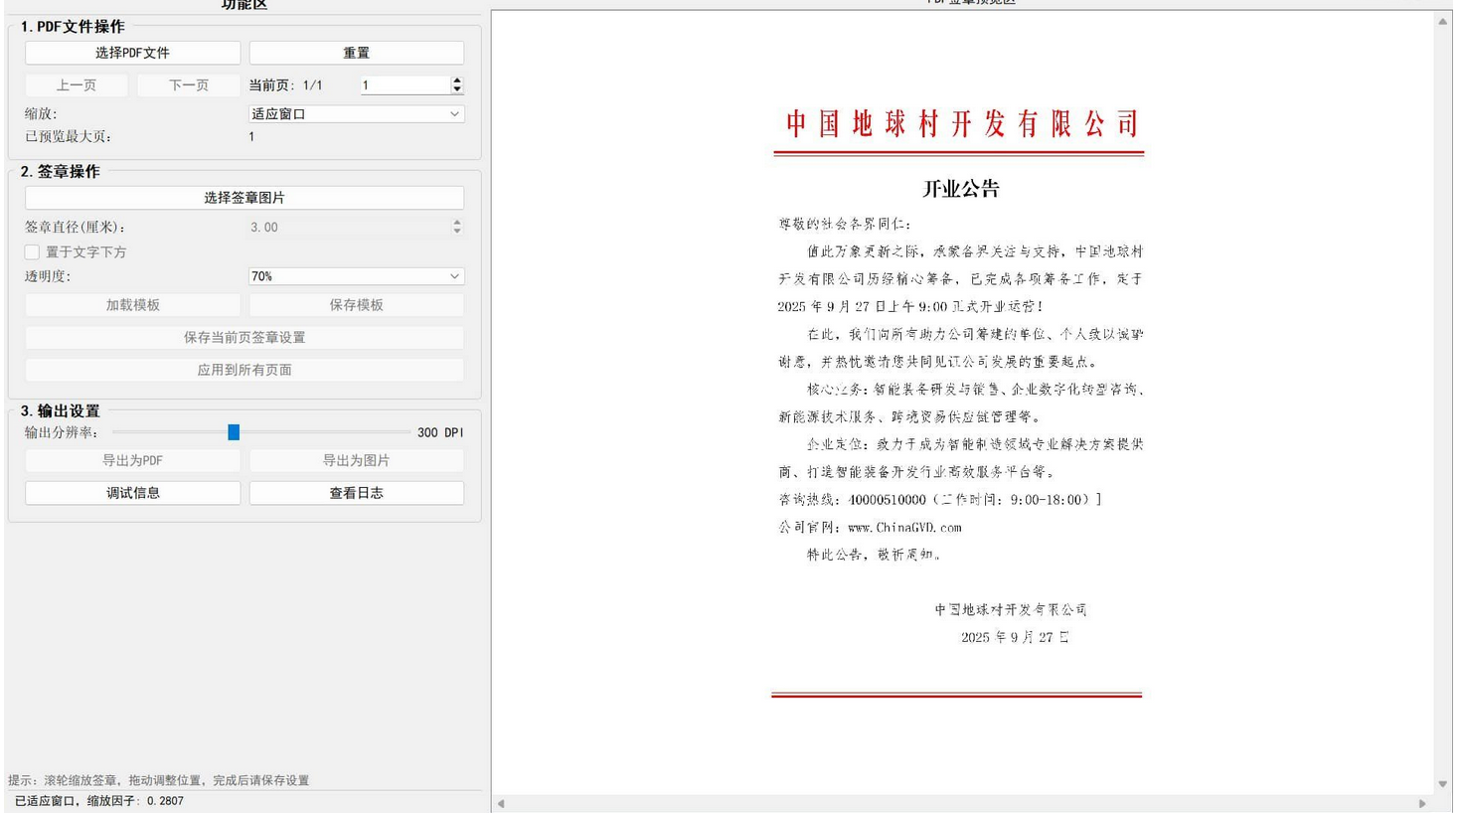1461x813 pixels.
Task: Click the 重置 button
Action: [x=356, y=53]
